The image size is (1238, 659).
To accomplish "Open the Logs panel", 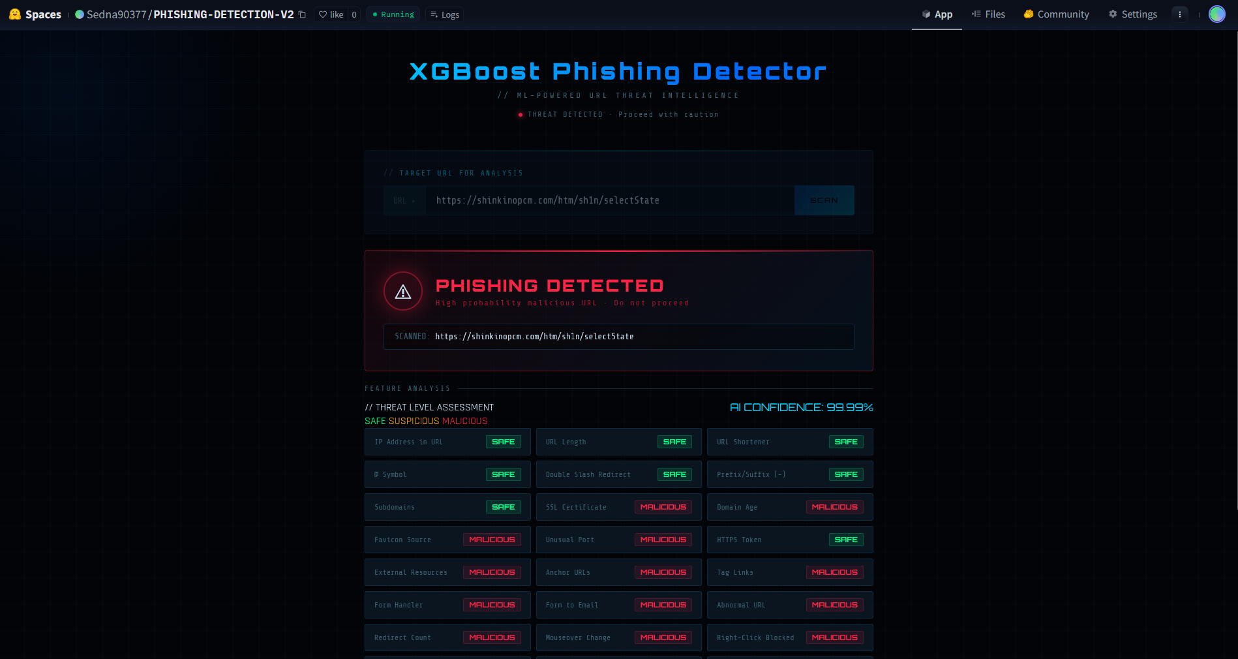I will [x=445, y=14].
